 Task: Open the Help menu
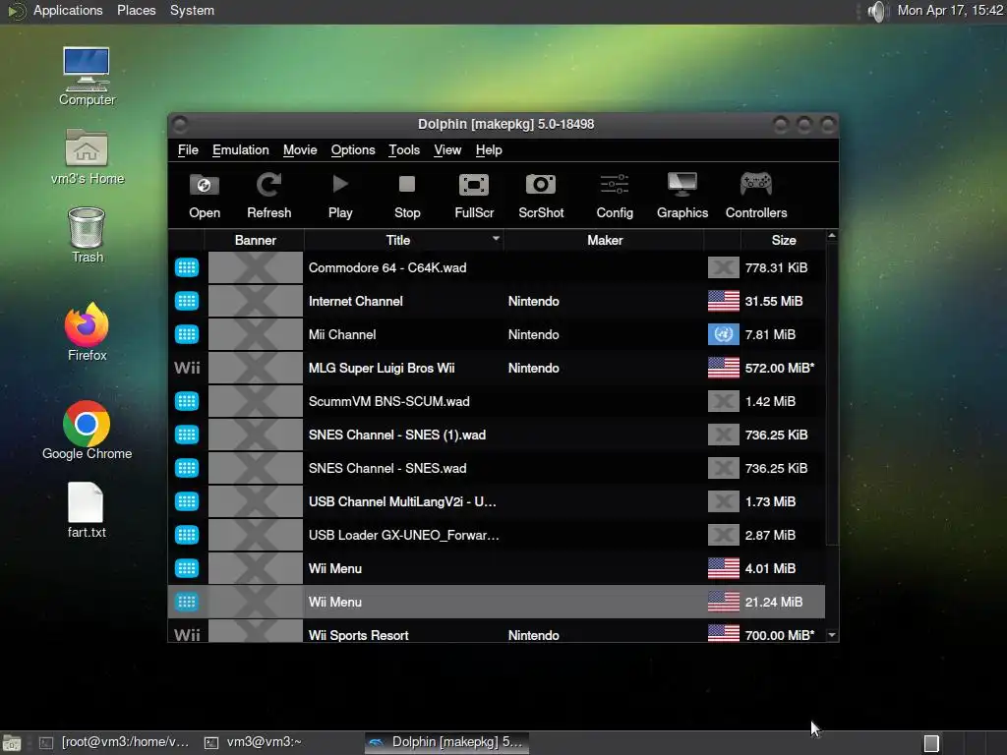pos(489,150)
